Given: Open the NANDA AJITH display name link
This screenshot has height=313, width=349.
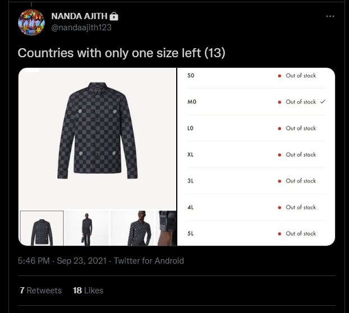Looking at the screenshot, I should pyautogui.click(x=79, y=16).
